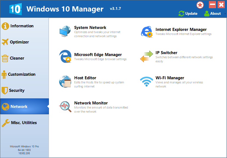This screenshot has height=158, width=227.
Task: Switch to the Information section
Action: point(20,26)
